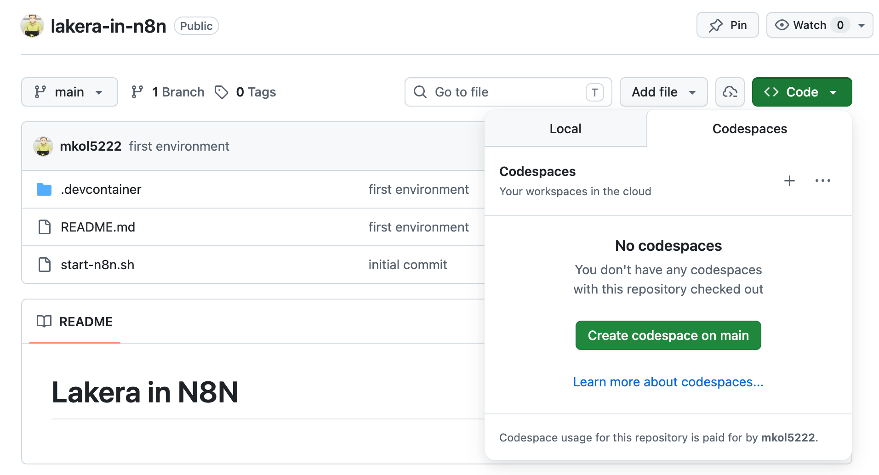Open Learn more about codespaces link
The height and width of the screenshot is (475, 879).
point(668,382)
